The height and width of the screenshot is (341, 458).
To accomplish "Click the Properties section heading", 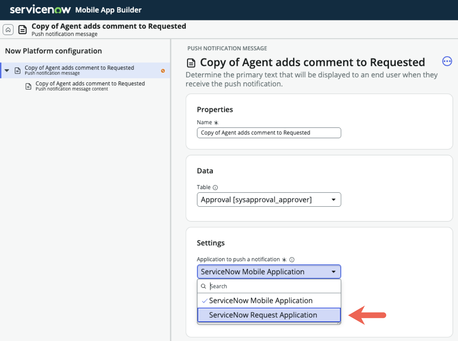I will pyautogui.click(x=215, y=110).
